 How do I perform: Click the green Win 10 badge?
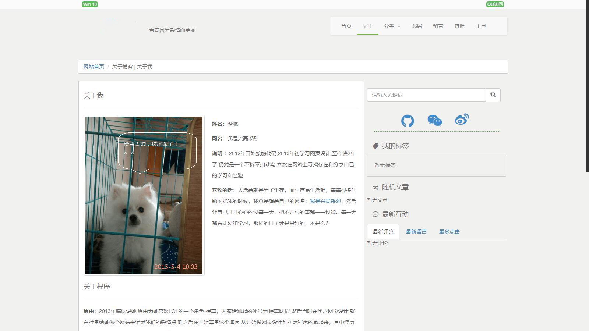tap(90, 4)
